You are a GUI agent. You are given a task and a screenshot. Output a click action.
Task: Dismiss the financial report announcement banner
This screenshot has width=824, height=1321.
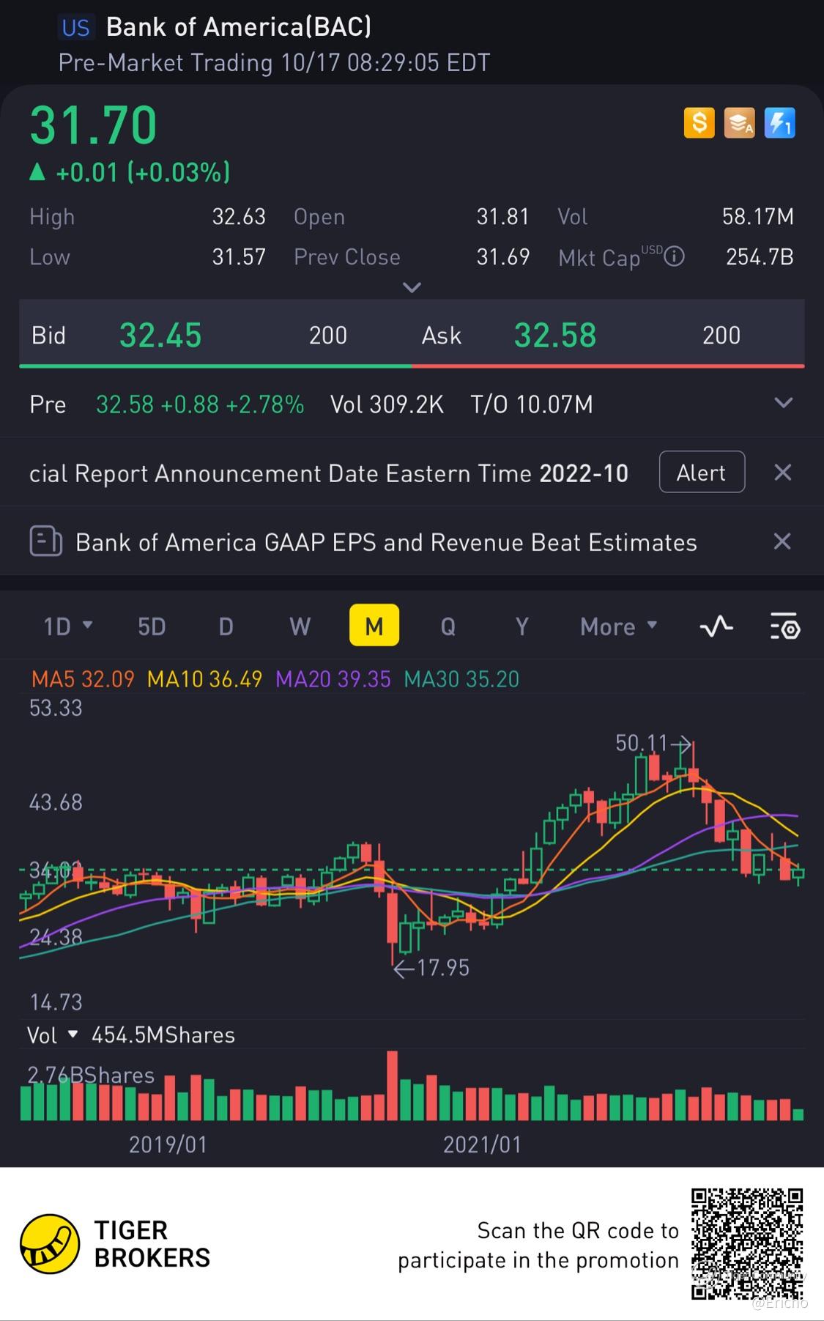(x=782, y=473)
